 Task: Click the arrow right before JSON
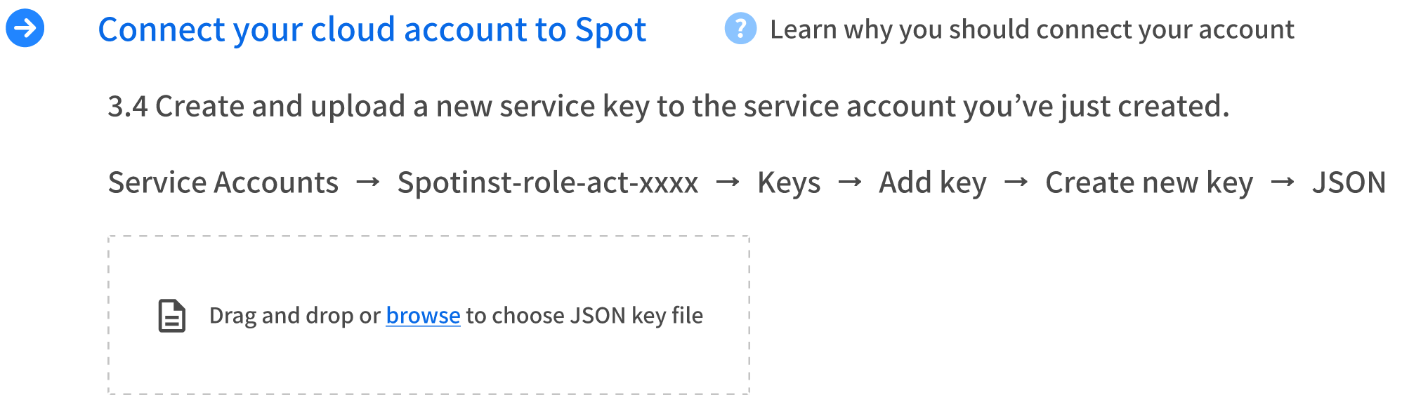[1283, 182]
